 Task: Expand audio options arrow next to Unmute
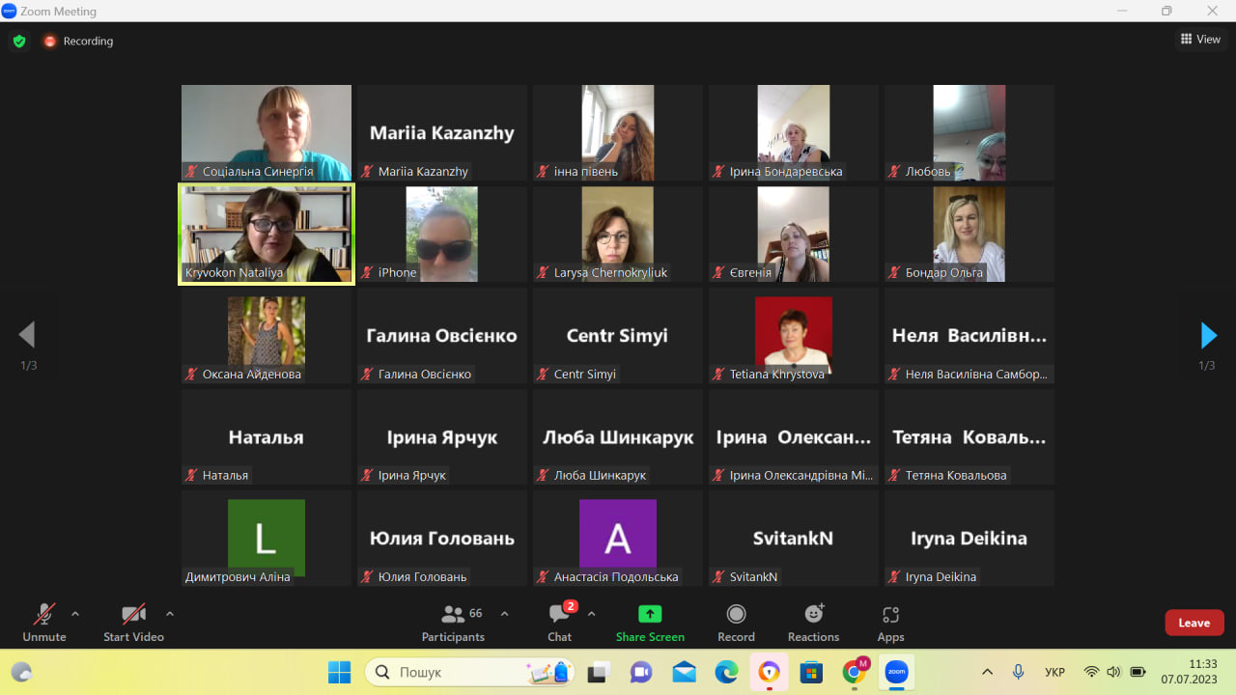[x=75, y=613]
